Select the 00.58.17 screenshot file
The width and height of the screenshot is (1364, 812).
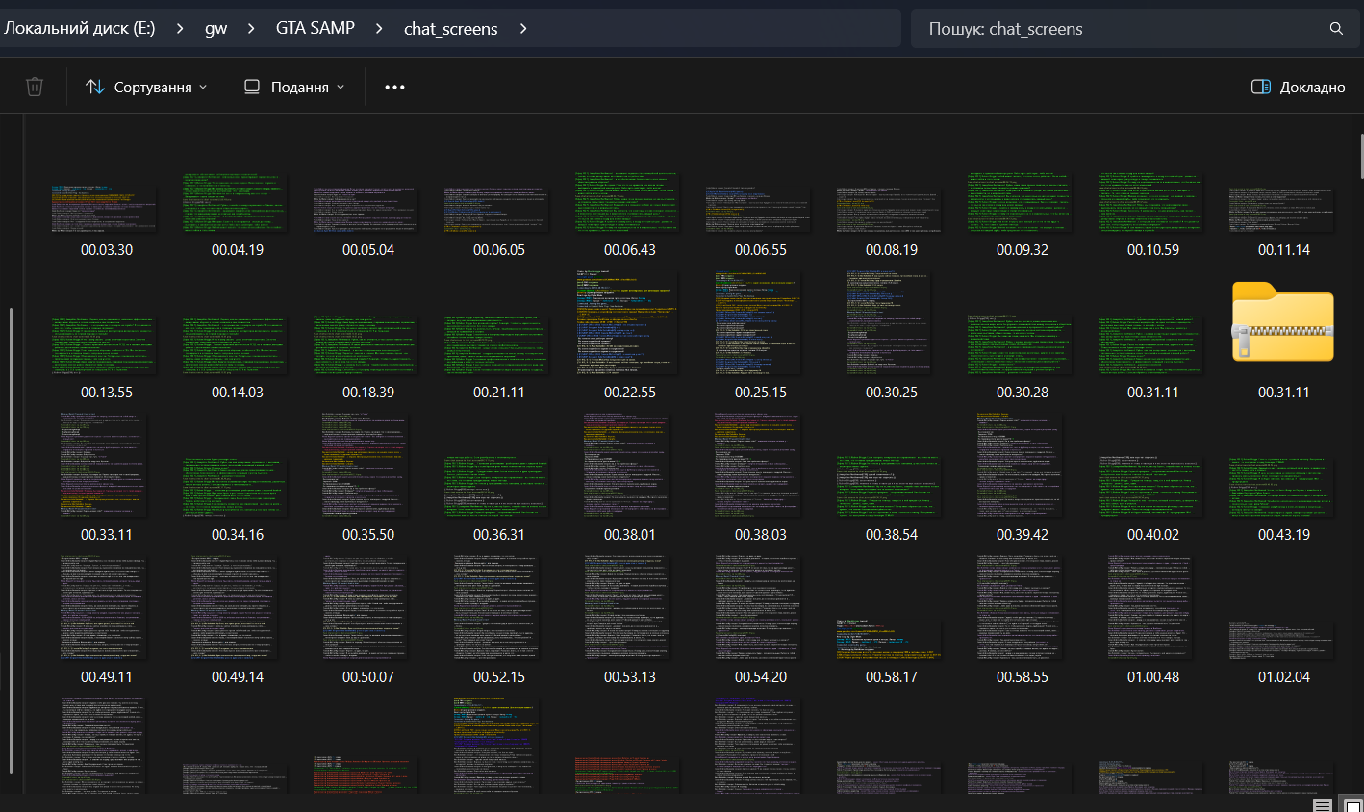pos(891,640)
